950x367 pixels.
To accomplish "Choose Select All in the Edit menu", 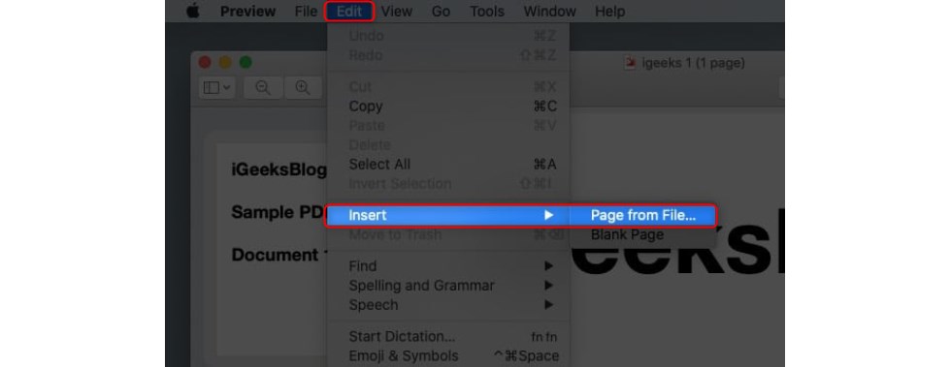I will (448, 165).
